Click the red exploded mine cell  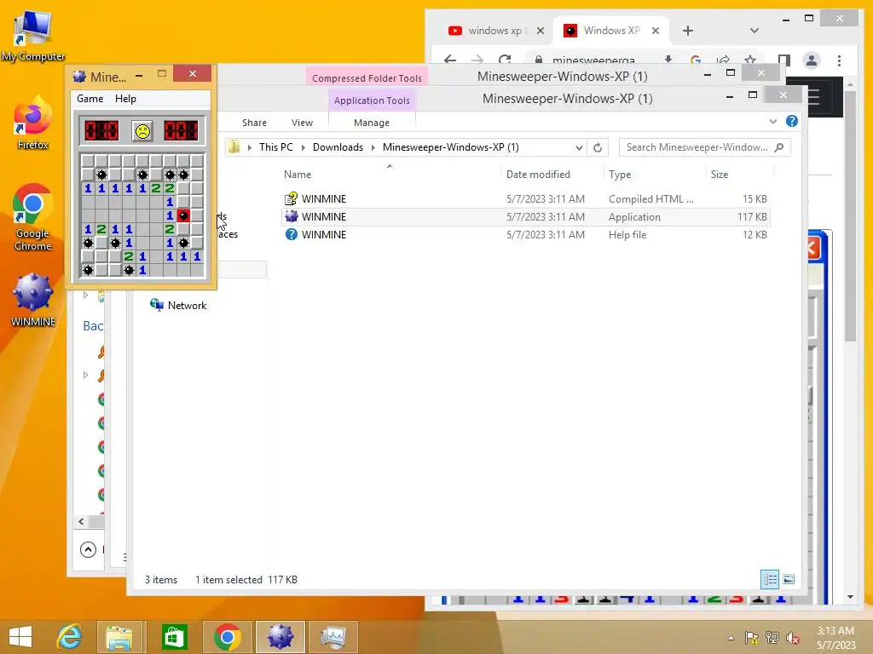[183, 215]
